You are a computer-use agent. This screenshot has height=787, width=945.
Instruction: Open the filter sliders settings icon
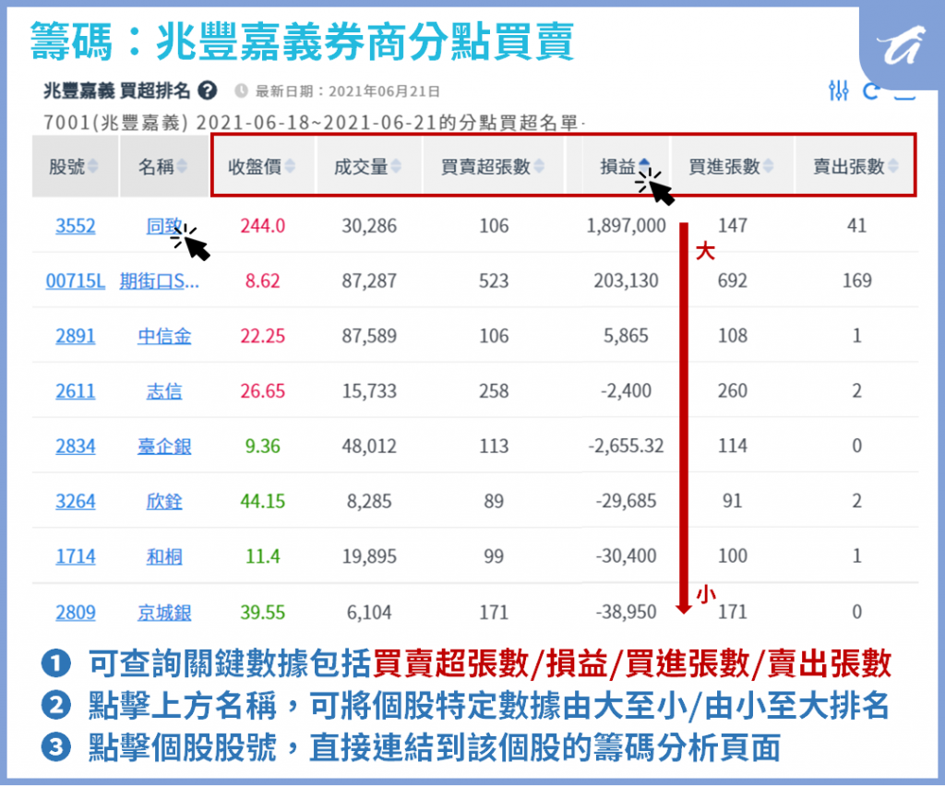[838, 90]
